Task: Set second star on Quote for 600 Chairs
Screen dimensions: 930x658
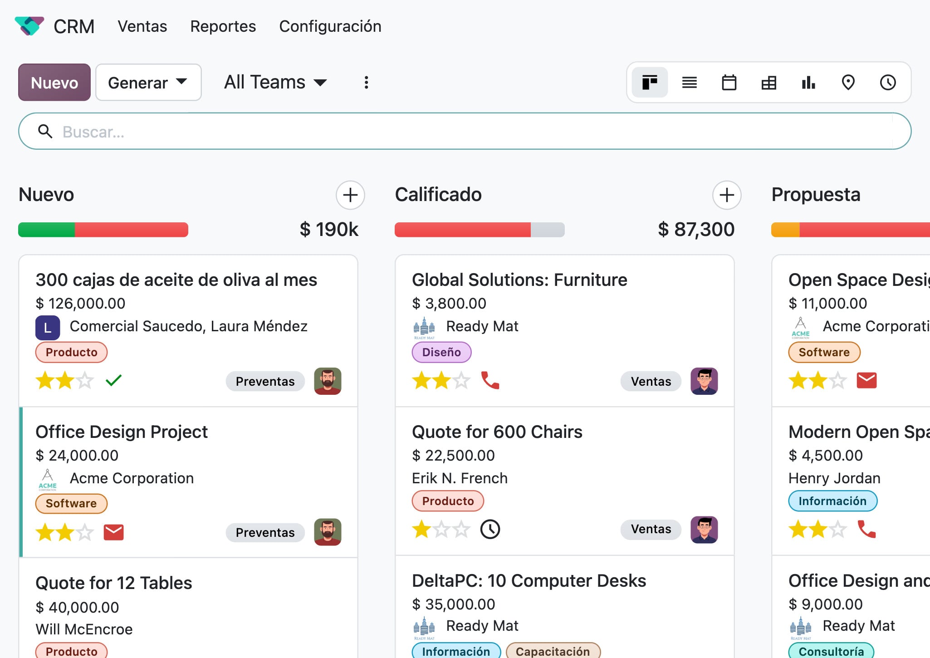Action: [x=441, y=529]
